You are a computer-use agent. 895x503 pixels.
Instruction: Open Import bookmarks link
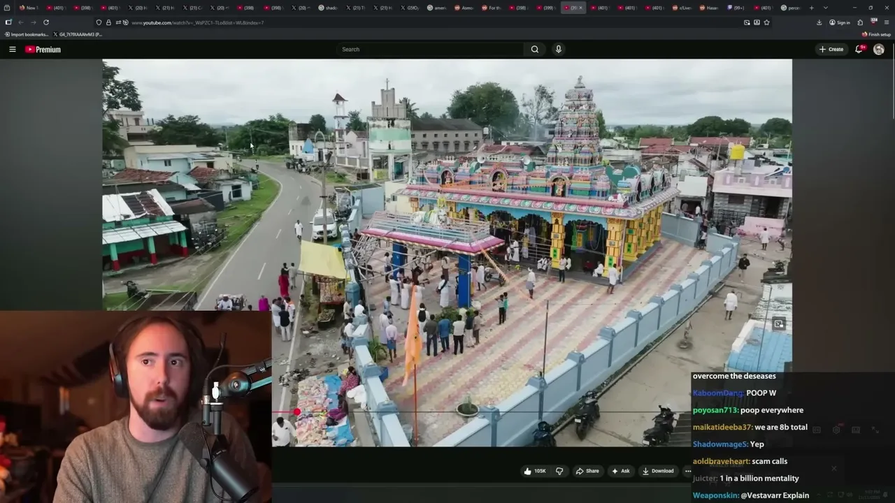tap(27, 34)
